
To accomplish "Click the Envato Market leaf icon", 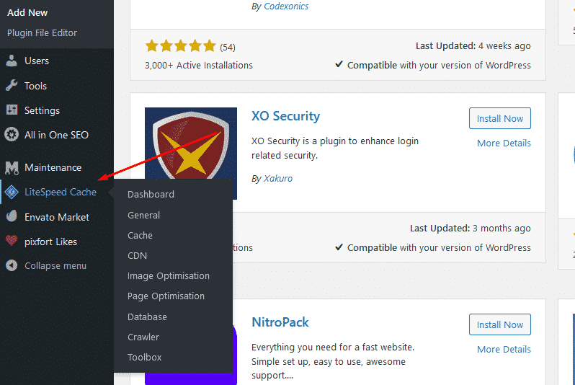I will click(12, 217).
